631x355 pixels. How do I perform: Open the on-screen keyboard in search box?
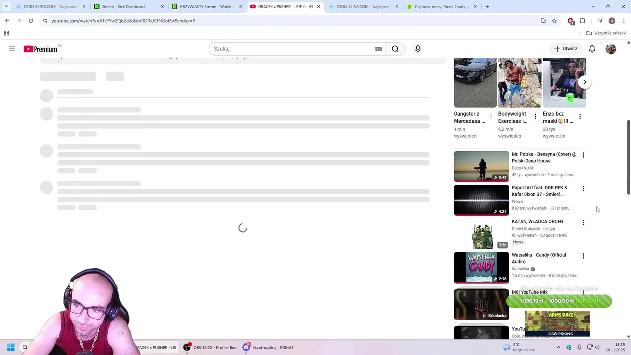point(378,49)
